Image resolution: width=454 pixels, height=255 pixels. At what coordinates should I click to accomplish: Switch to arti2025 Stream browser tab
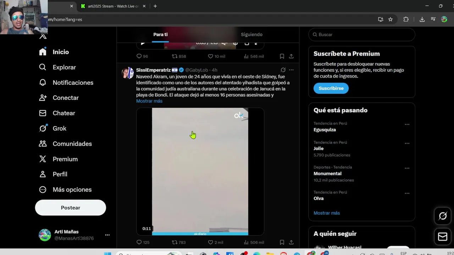pyautogui.click(x=112, y=6)
